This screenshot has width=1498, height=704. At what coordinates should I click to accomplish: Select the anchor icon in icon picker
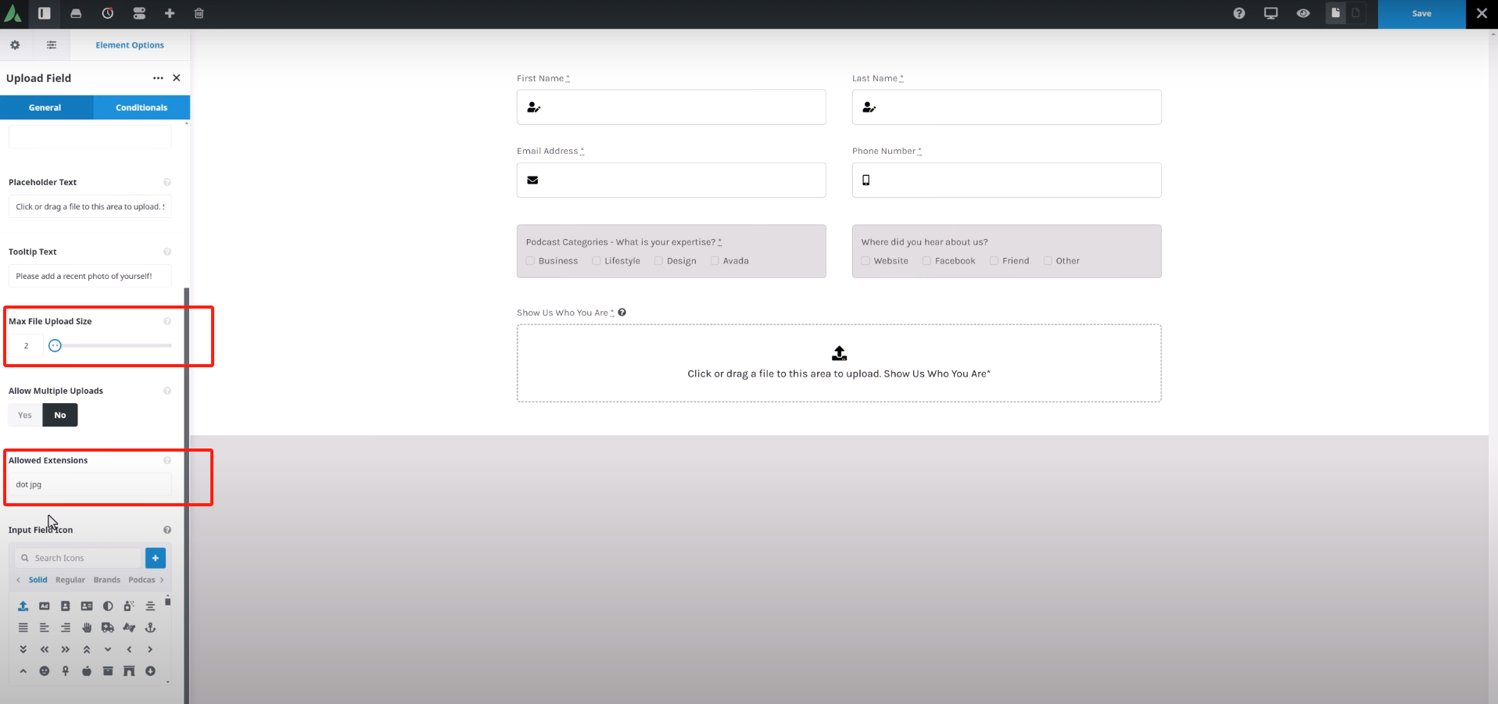pyautogui.click(x=150, y=627)
